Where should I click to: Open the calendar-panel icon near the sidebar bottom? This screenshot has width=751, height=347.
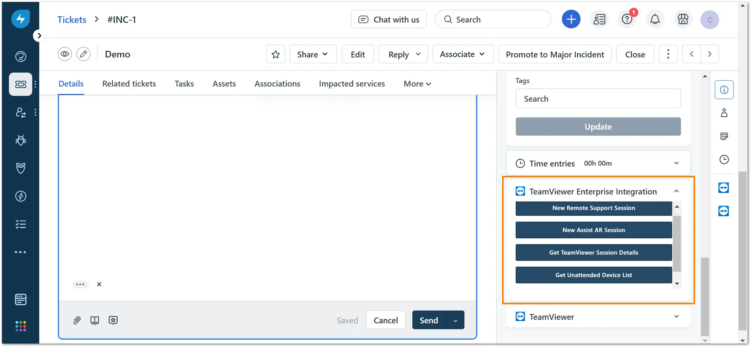tap(21, 299)
